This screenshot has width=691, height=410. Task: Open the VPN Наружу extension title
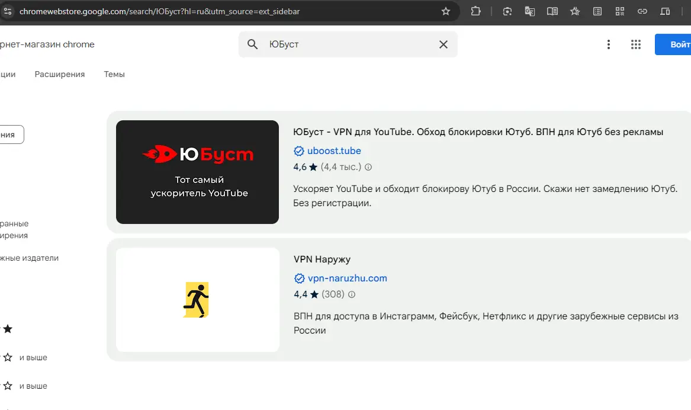322,260
